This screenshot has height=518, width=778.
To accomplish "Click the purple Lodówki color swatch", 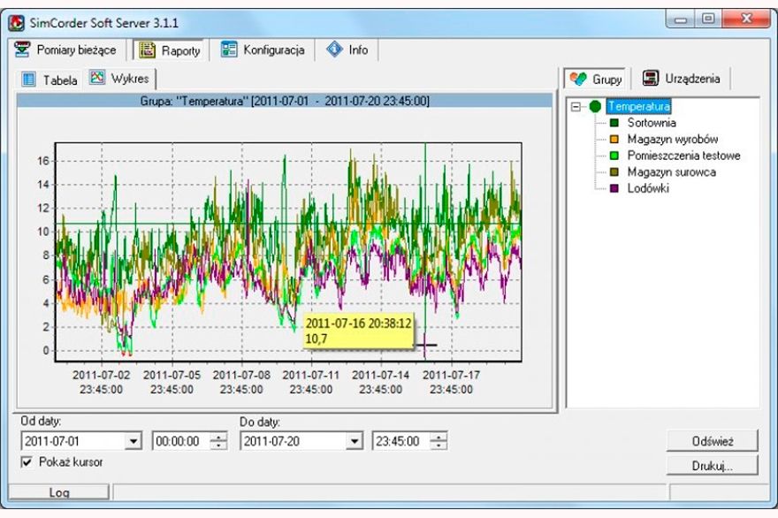I will (614, 188).
